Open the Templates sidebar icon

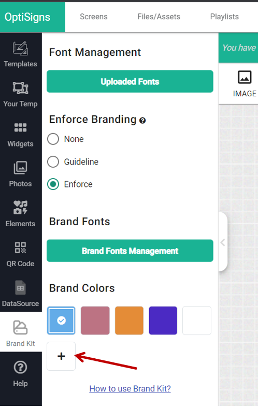tap(20, 48)
